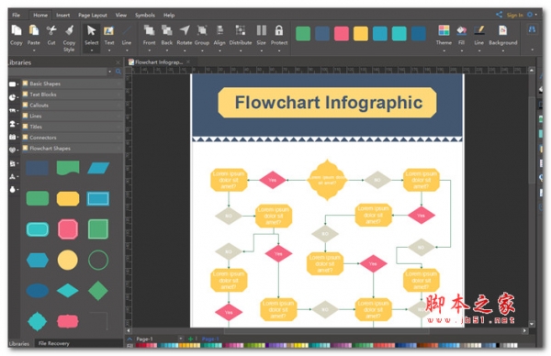Click the Copy Style brush icon
The height and width of the screenshot is (356, 551).
pos(69,30)
